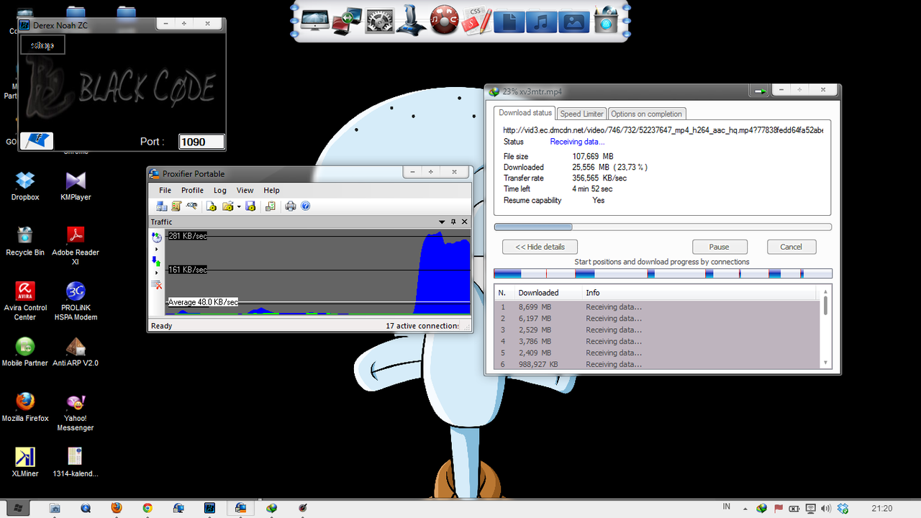Toggle auto-hide pin on Traffic pane
Screen dimensions: 921x518
click(453, 222)
